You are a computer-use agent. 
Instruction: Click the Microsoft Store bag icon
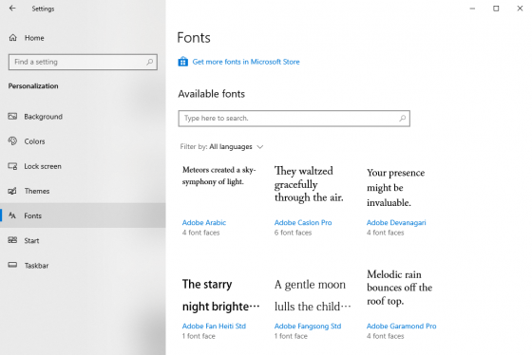(182, 62)
